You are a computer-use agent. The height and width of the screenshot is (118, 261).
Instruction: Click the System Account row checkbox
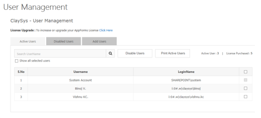[x=245, y=80]
